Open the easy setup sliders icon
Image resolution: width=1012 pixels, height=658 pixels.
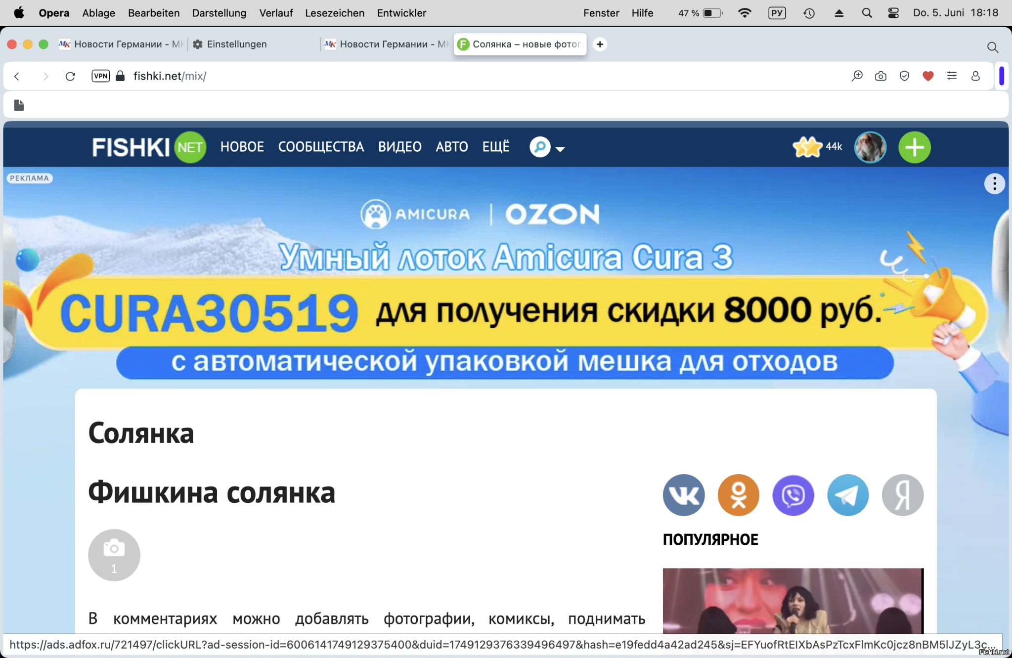coord(952,76)
